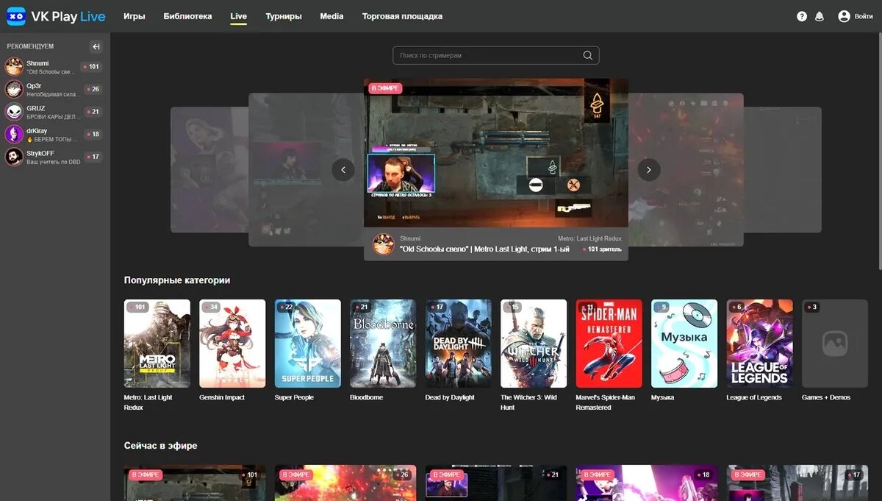This screenshot has height=501, width=882.
Task: Click the search magnifier icon
Action: point(587,55)
